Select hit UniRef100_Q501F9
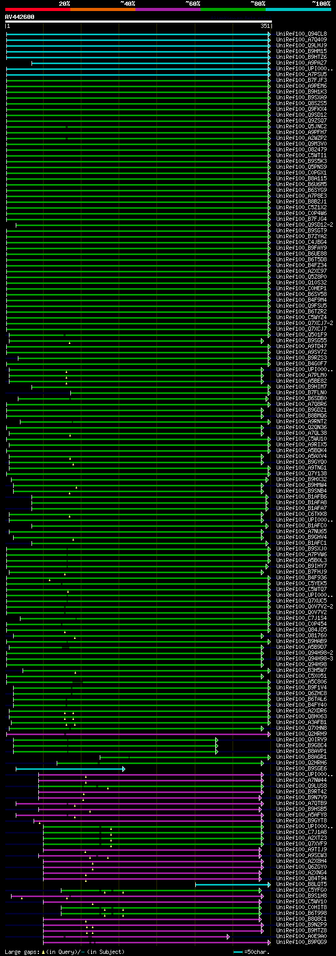This screenshot has height=956, width=336. tap(301, 335)
